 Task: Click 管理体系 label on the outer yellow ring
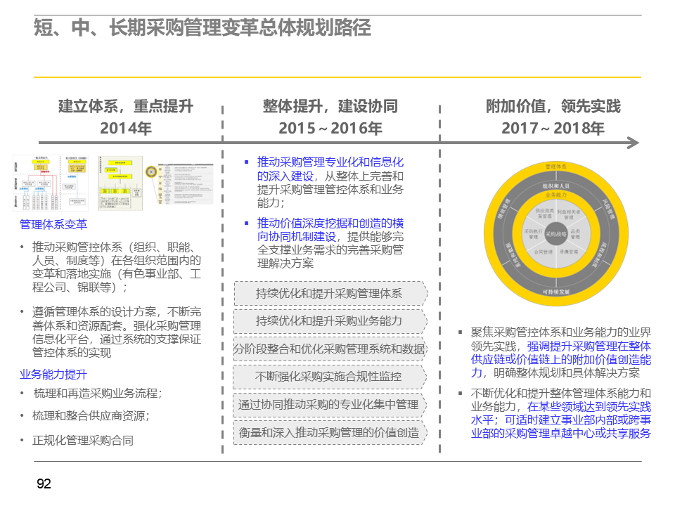[x=555, y=167]
